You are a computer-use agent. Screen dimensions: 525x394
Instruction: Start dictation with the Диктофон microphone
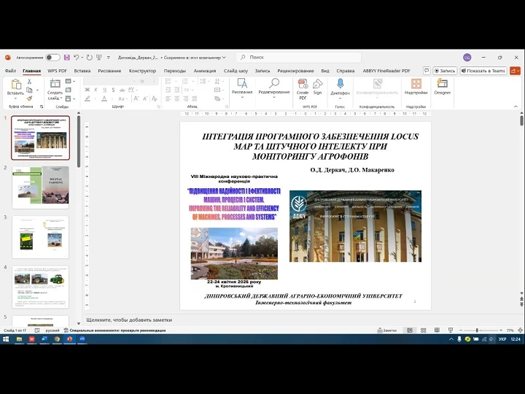coord(340,84)
